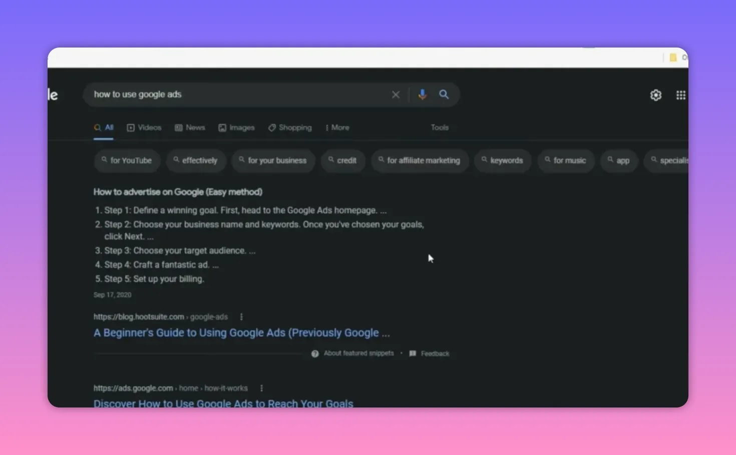736x455 pixels.
Task: Switch to the Shopping results tab
Action: click(290, 127)
